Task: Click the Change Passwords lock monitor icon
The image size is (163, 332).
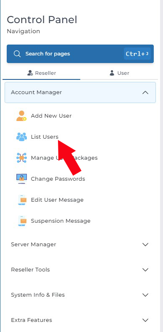Action: pos(21,179)
